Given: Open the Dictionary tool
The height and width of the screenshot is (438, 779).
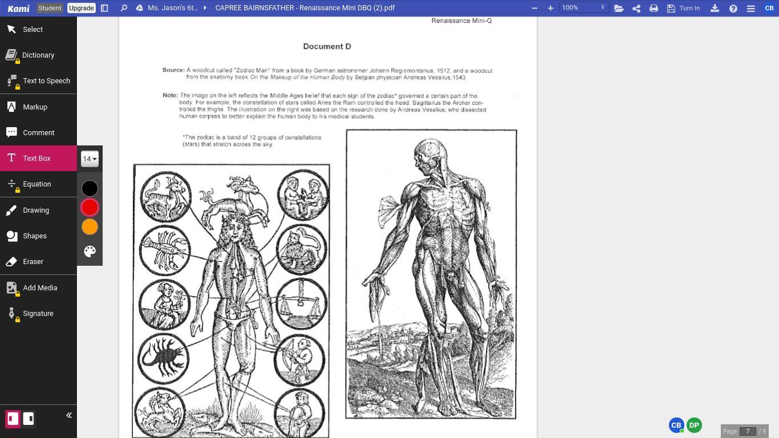Looking at the screenshot, I should (x=38, y=55).
